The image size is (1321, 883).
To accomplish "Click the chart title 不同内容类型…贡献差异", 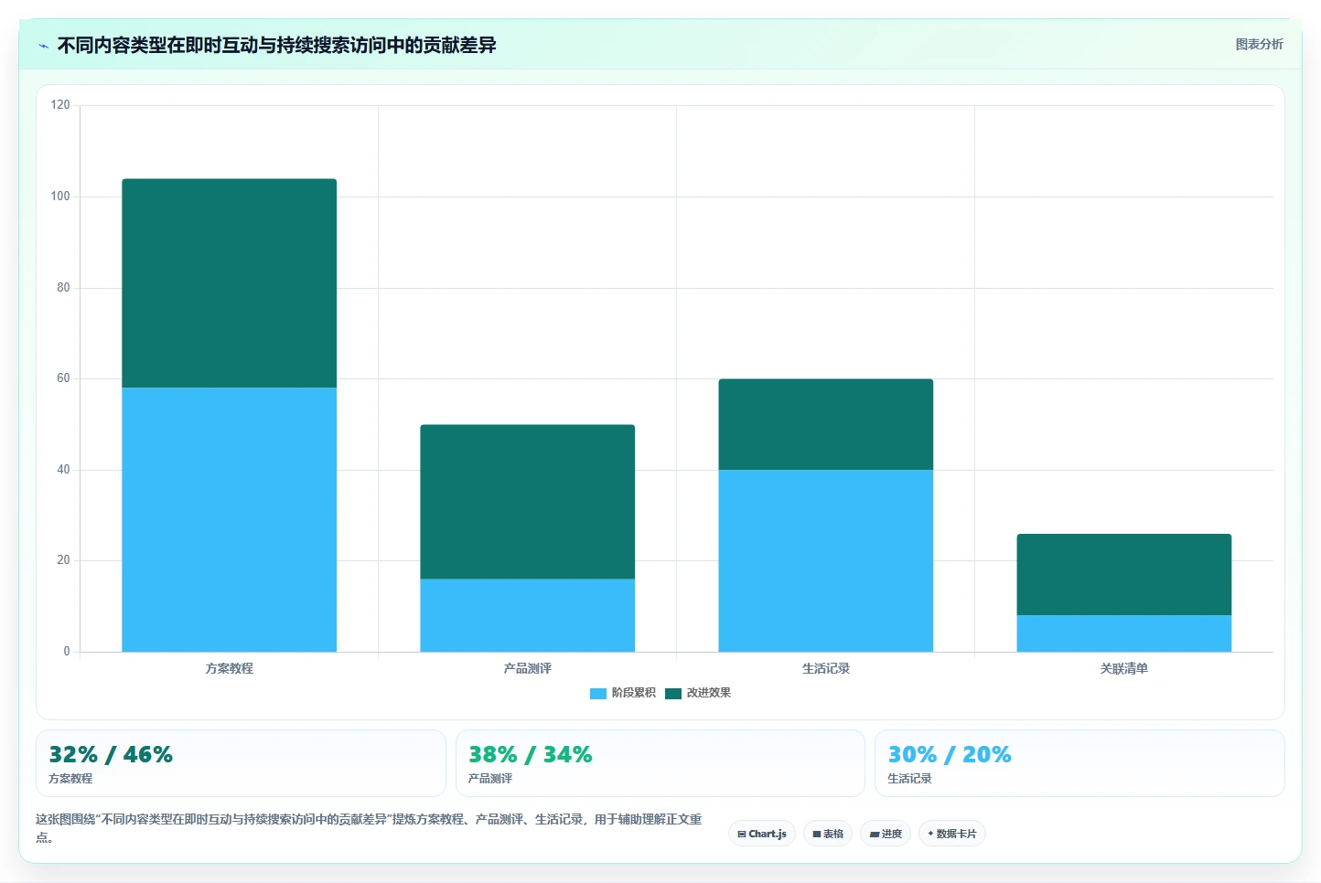I will tap(276, 46).
